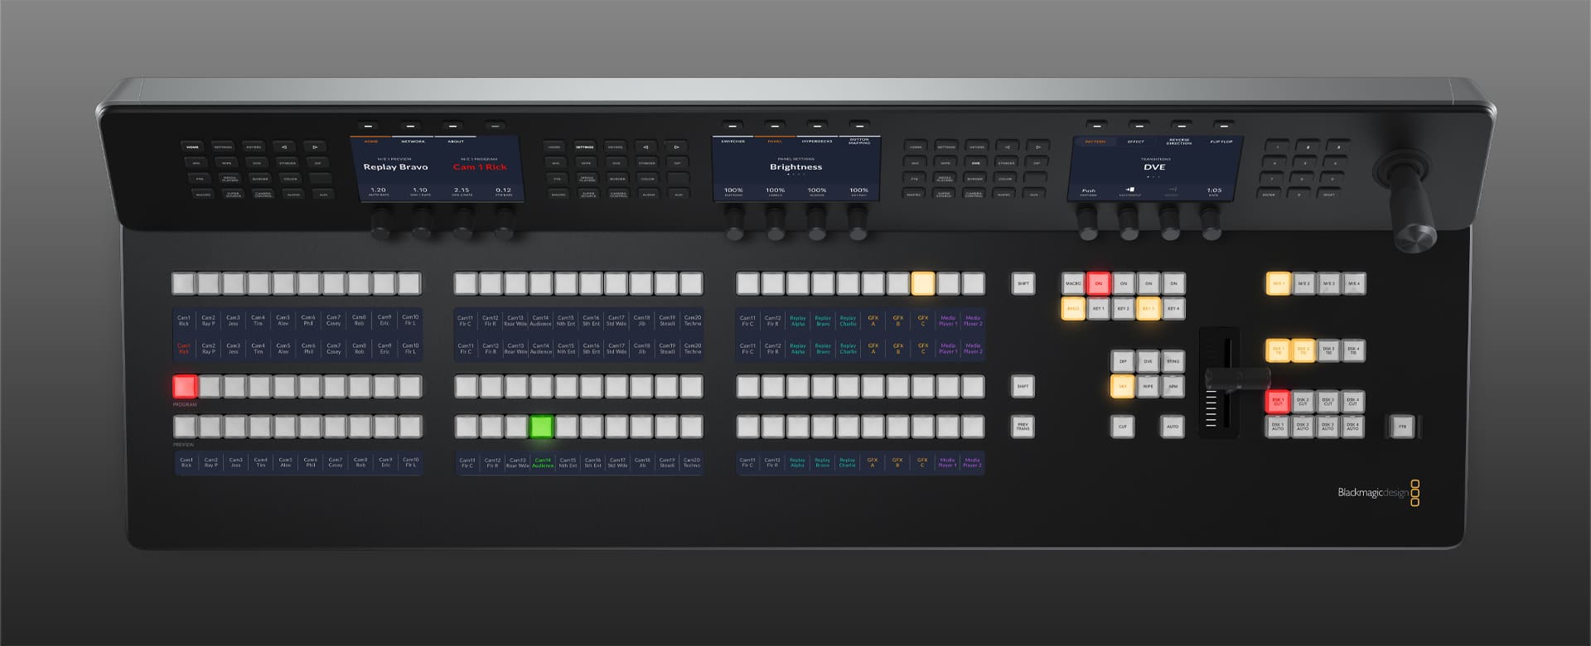The height and width of the screenshot is (646, 1591).
Task: Select the M/E 2 bank button
Action: [x=1303, y=284]
